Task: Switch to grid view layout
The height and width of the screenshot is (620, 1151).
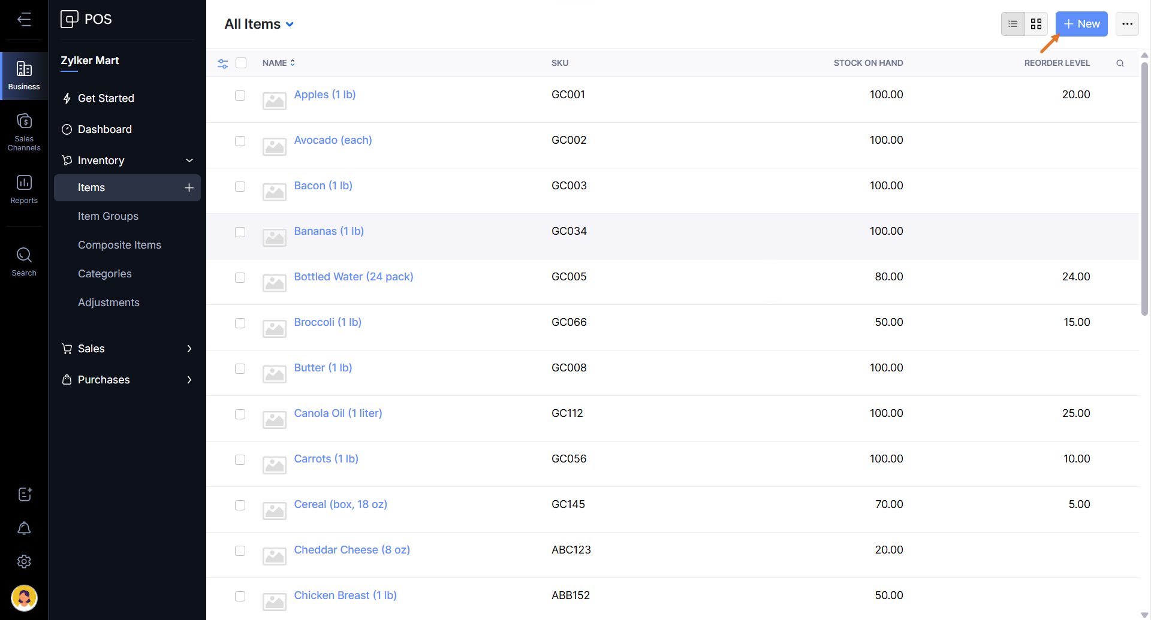Action: (1036, 24)
